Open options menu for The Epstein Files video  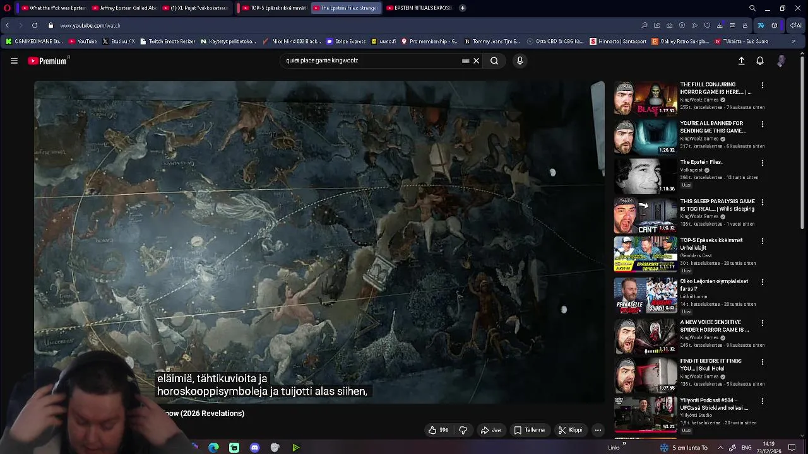[762, 163]
